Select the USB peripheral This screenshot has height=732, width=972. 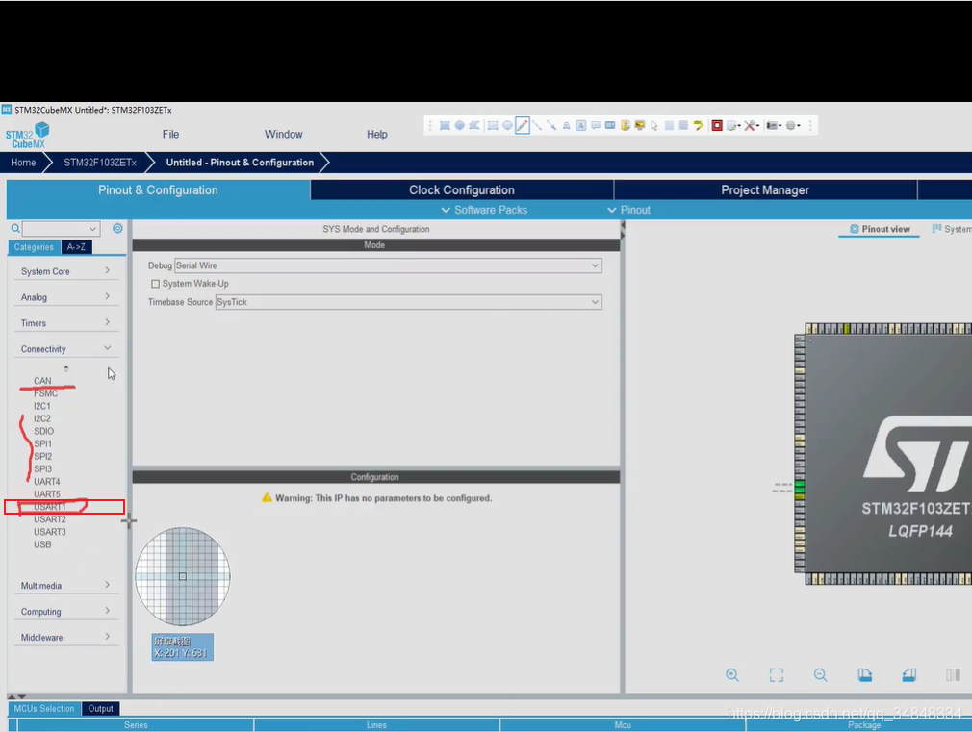click(x=42, y=544)
